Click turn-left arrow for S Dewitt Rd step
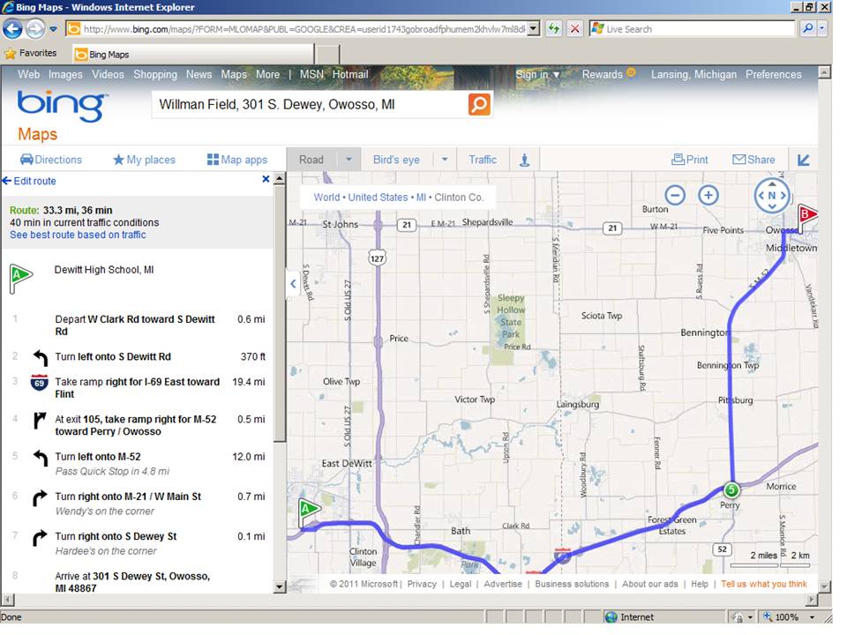Viewport: 847px width, 635px height. tap(40, 358)
